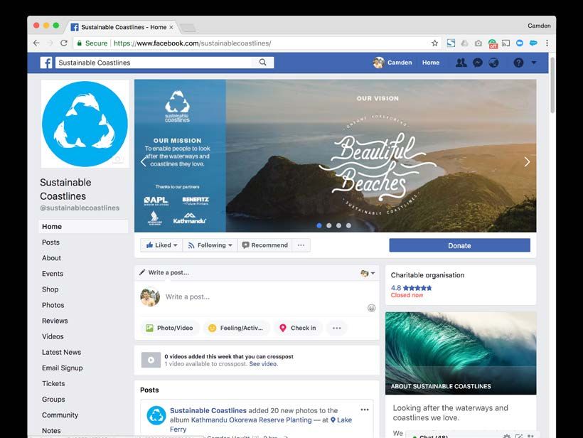Select the first cover slideshow dot
This screenshot has height=438, width=583.
(x=319, y=225)
